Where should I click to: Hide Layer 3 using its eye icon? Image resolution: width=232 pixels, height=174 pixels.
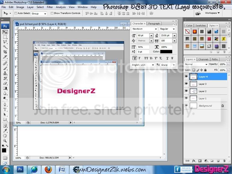coord(186,84)
